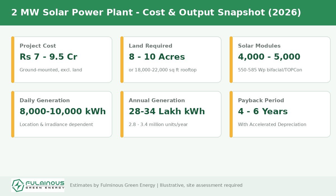This screenshot has width=336, height=196.
Task: Click the '4 - 6 Years' value
Action: tap(263, 111)
